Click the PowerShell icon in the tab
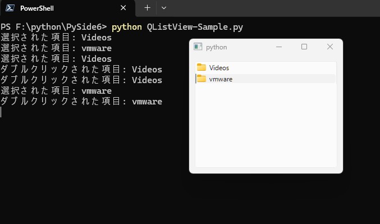The height and width of the screenshot is (224, 380). 10,8
